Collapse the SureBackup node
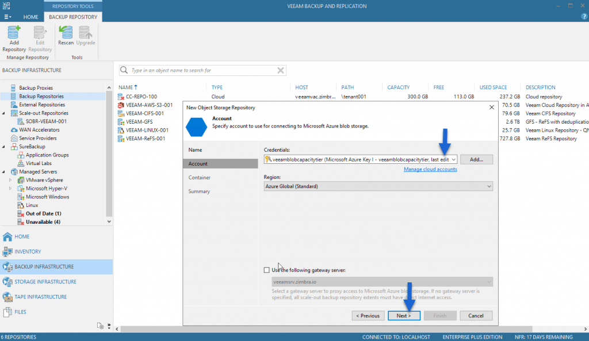The width and height of the screenshot is (589, 341). point(4,147)
